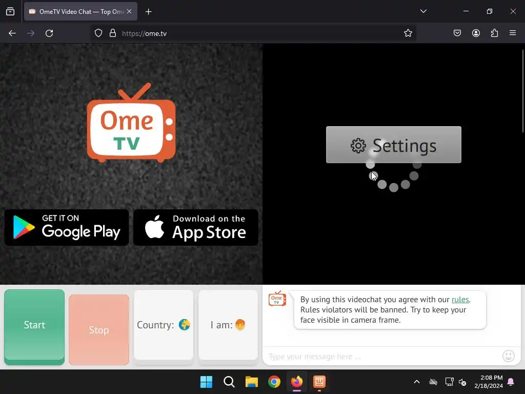This screenshot has width=525, height=394.
Task: Open Firefox View icon in tab strip
Action: click(10, 11)
